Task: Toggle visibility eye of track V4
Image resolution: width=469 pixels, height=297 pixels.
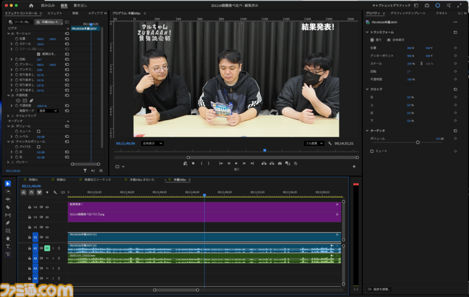Action: (x=47, y=207)
